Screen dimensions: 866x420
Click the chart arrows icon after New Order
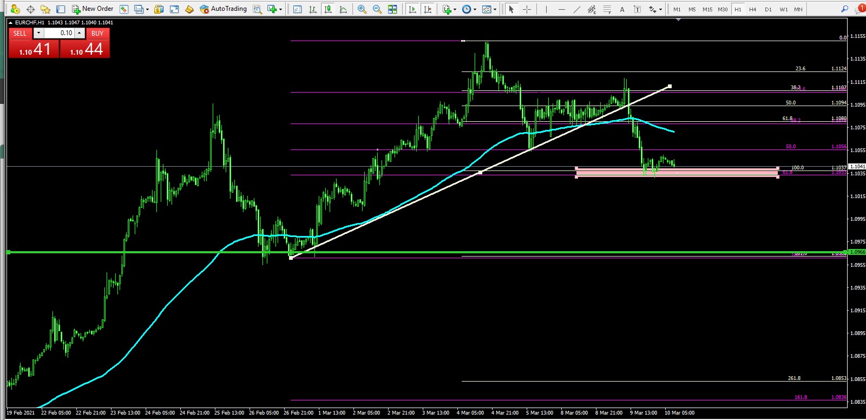point(124,9)
